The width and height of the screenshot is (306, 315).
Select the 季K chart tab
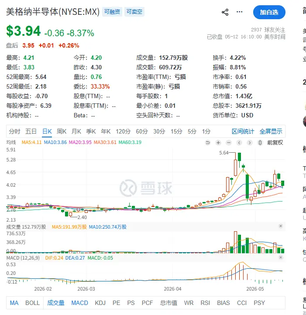coord(91,131)
